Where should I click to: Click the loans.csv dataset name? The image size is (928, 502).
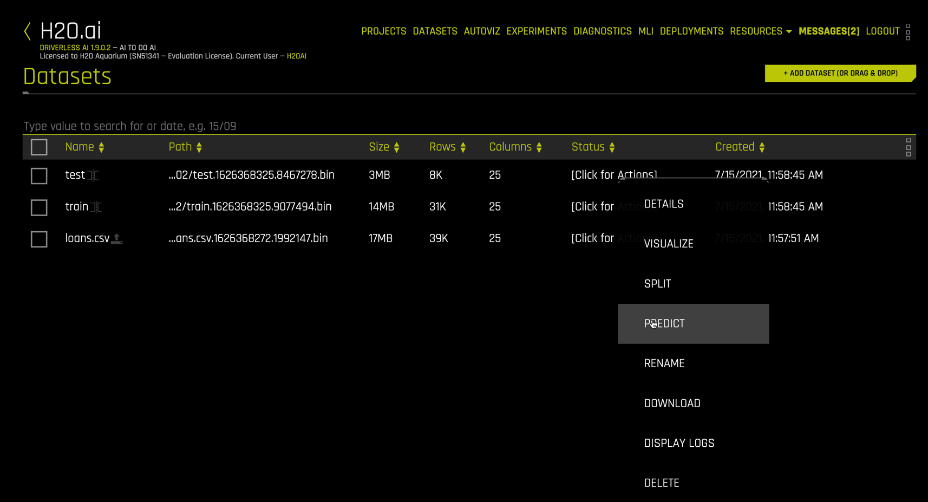pos(87,238)
